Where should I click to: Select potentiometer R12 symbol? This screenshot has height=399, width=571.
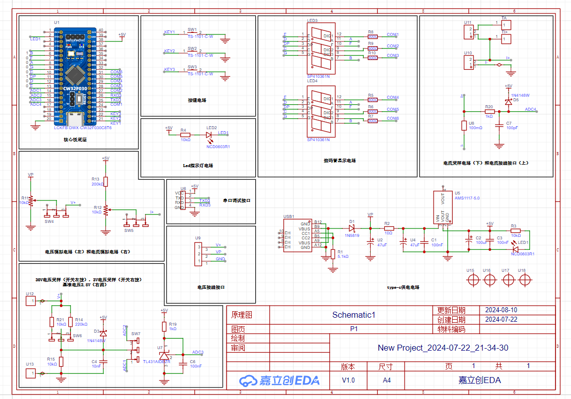105,210
